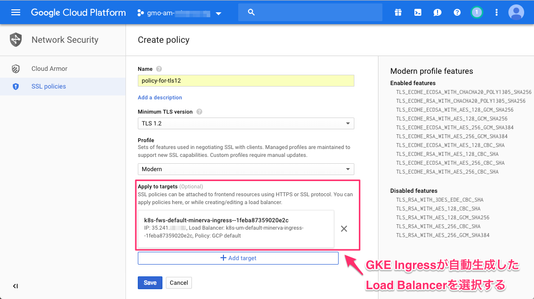Open the three-dot settings menu
534x299 pixels.
click(x=496, y=12)
